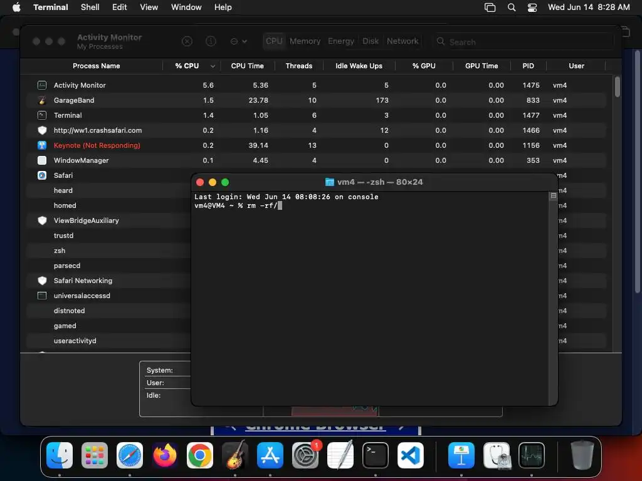Screen dimensions: 642x481
Task: Open the Terminal app menu
Action: (x=51, y=7)
